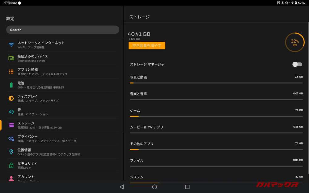Tap the circular home navigation button
This screenshot has width=309, height=193.
coord(154,187)
